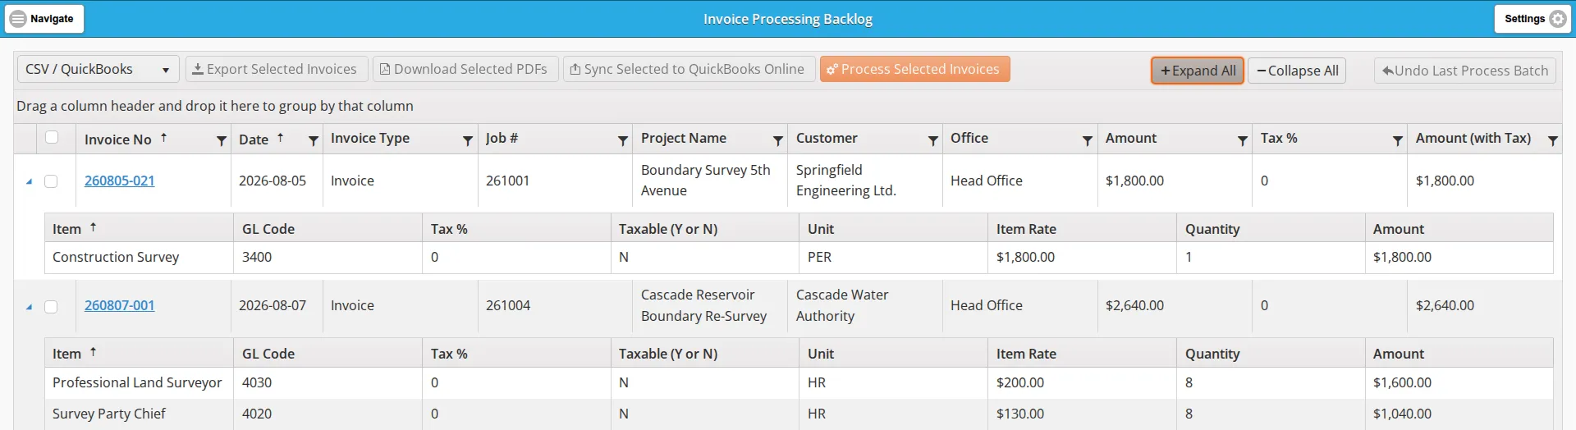Open filter for Office column
The width and height of the screenshot is (1576, 430).
pos(1088,141)
